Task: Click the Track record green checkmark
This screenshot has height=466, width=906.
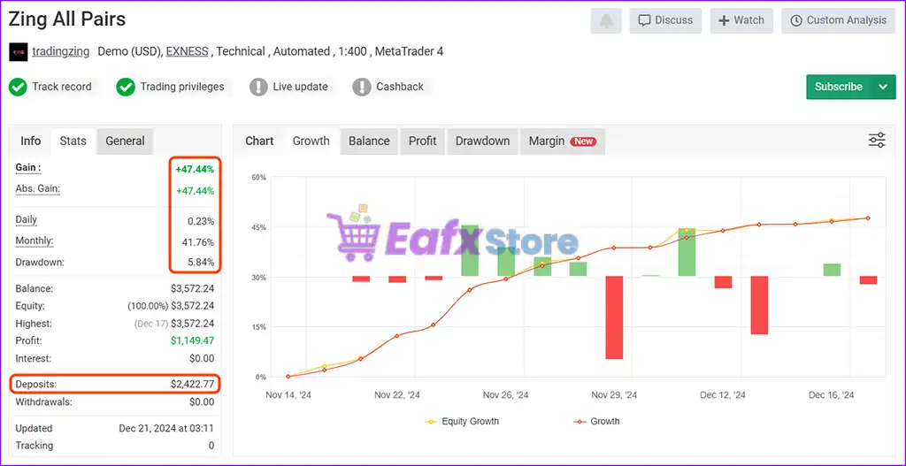Action: coord(18,88)
